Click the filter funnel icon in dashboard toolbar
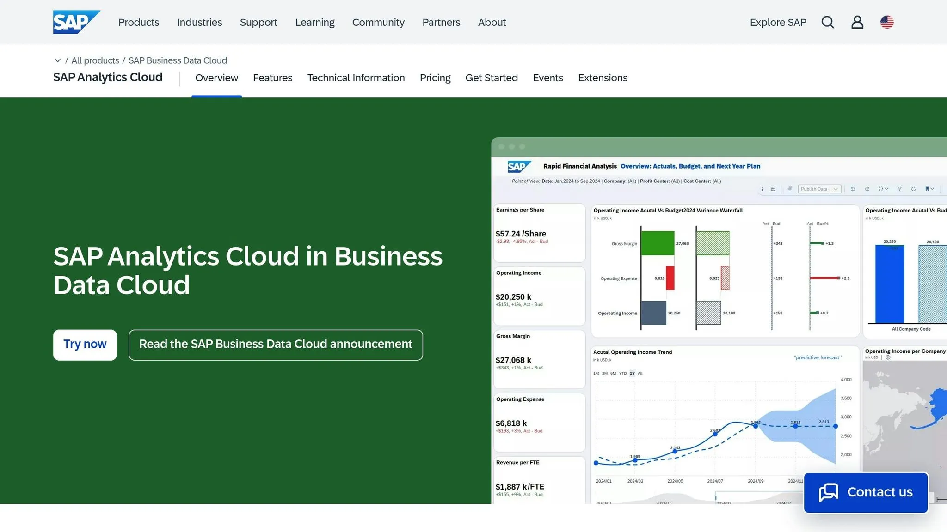The height and width of the screenshot is (532, 947). pyautogui.click(x=899, y=189)
